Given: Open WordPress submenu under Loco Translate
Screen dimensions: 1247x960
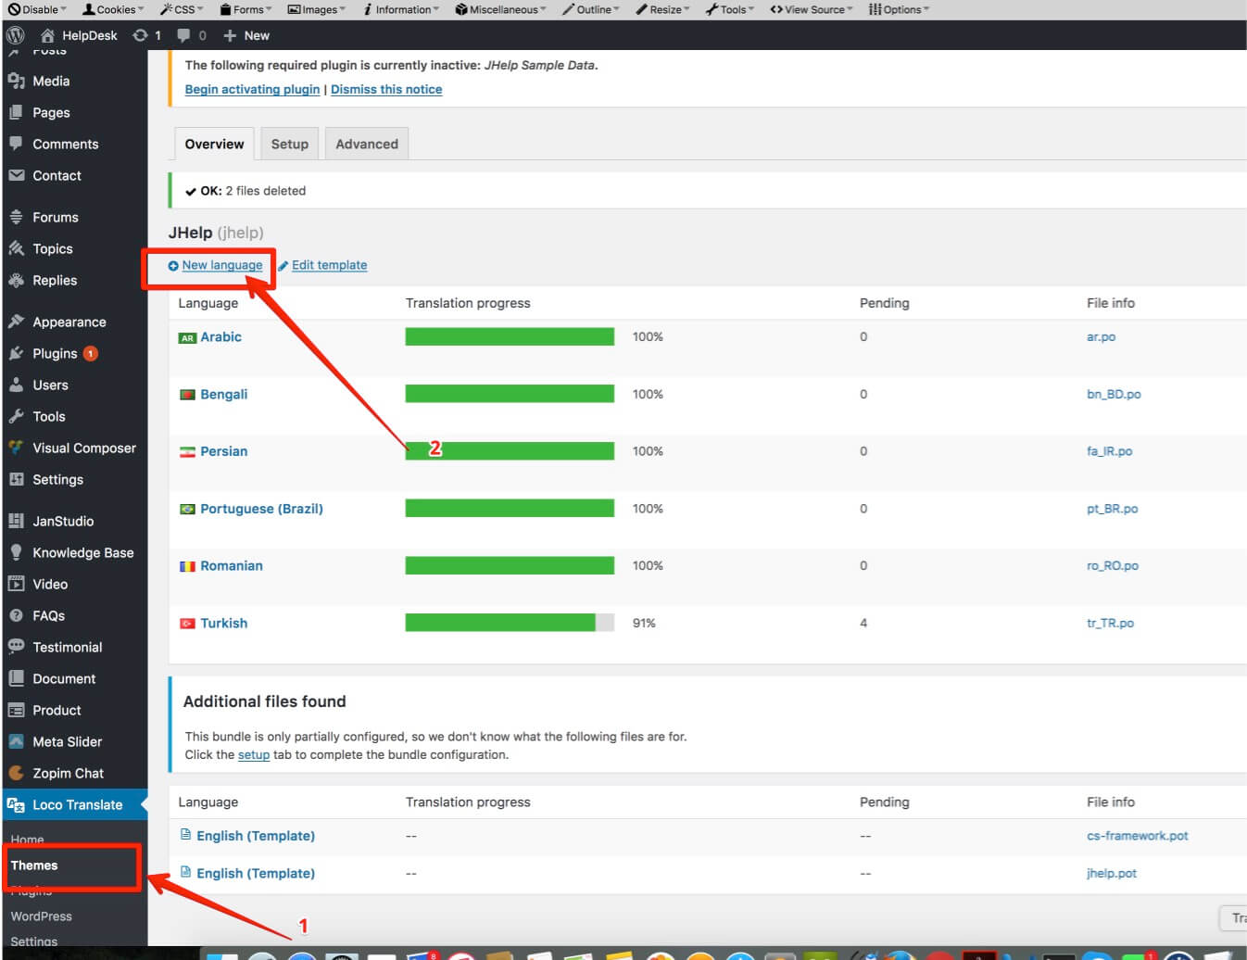Looking at the screenshot, I should pos(41,916).
